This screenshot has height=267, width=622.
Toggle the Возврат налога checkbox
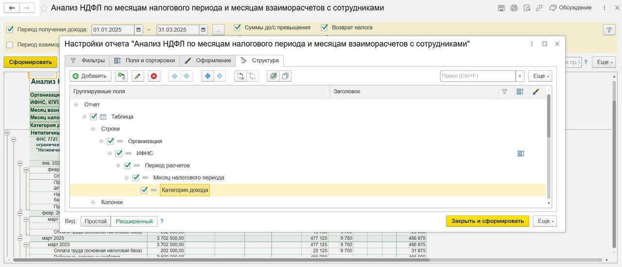[325, 28]
